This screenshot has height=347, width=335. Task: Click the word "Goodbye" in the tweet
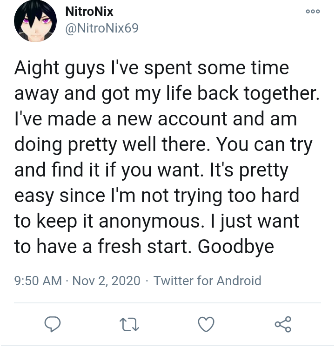(x=236, y=247)
